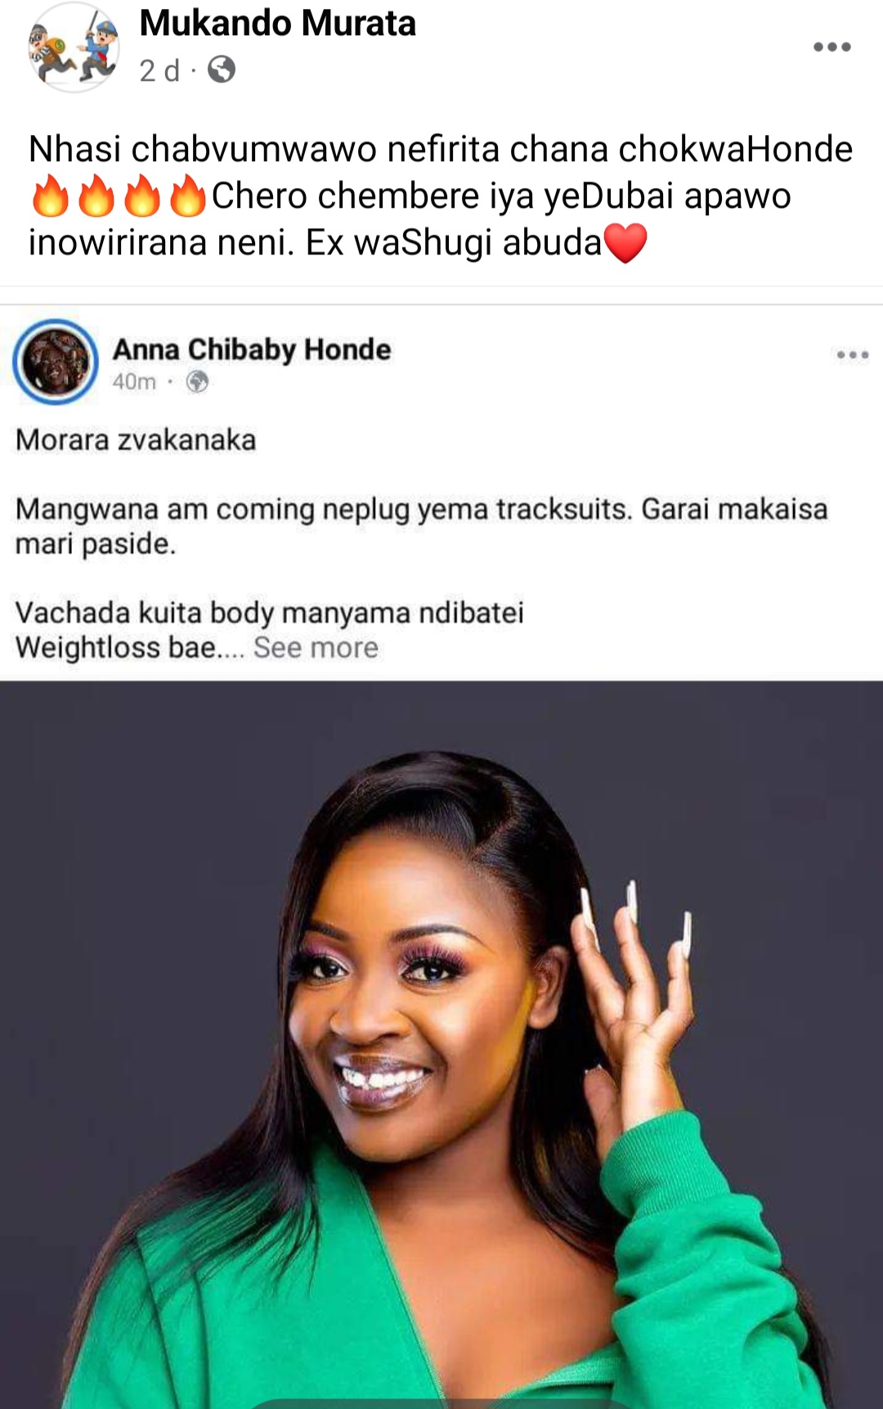Viewport: 883px width, 1409px height.
Task: Tap the 40m shared post timestamp
Action: (134, 381)
